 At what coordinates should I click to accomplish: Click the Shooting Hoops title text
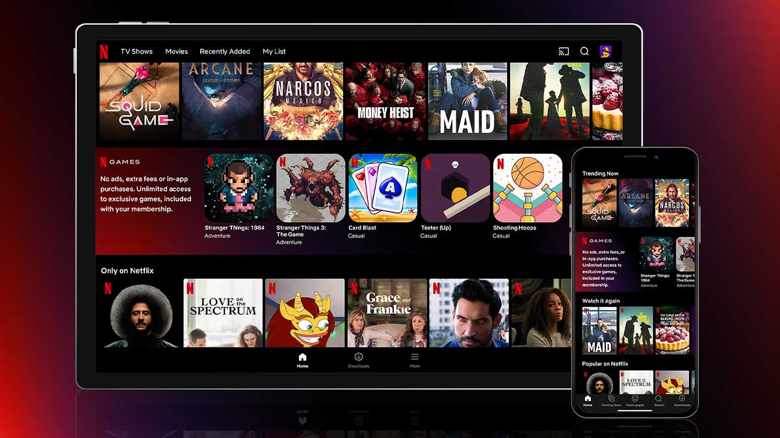tap(514, 228)
